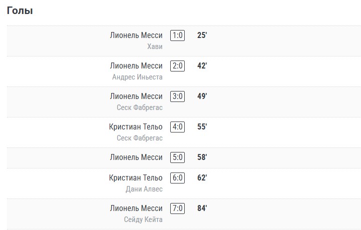The image size is (361, 230).
Task: Open Лионель Месси link beside the 2:0 score
Action: click(136, 66)
